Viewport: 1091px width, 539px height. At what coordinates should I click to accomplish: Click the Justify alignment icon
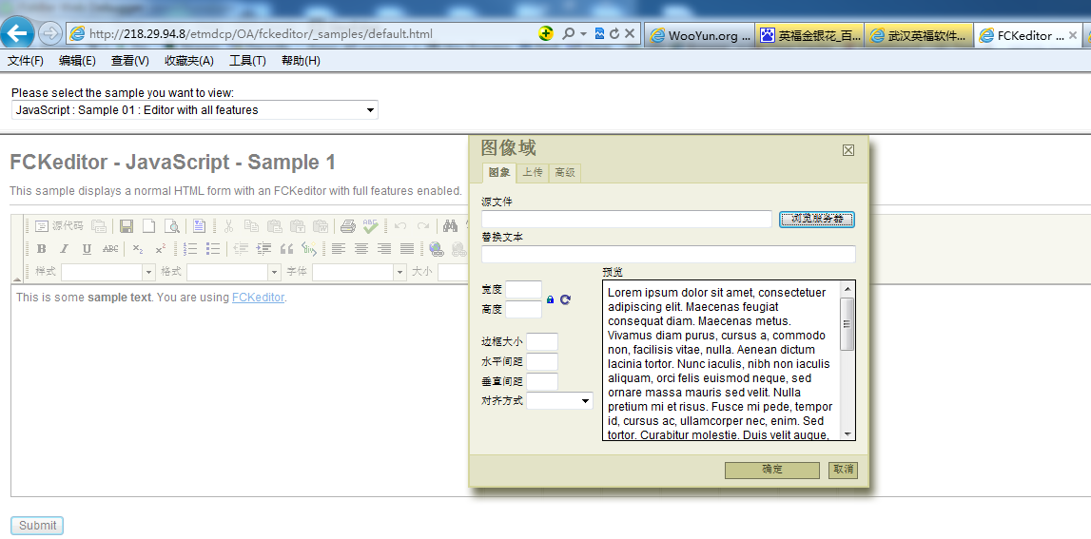(407, 248)
